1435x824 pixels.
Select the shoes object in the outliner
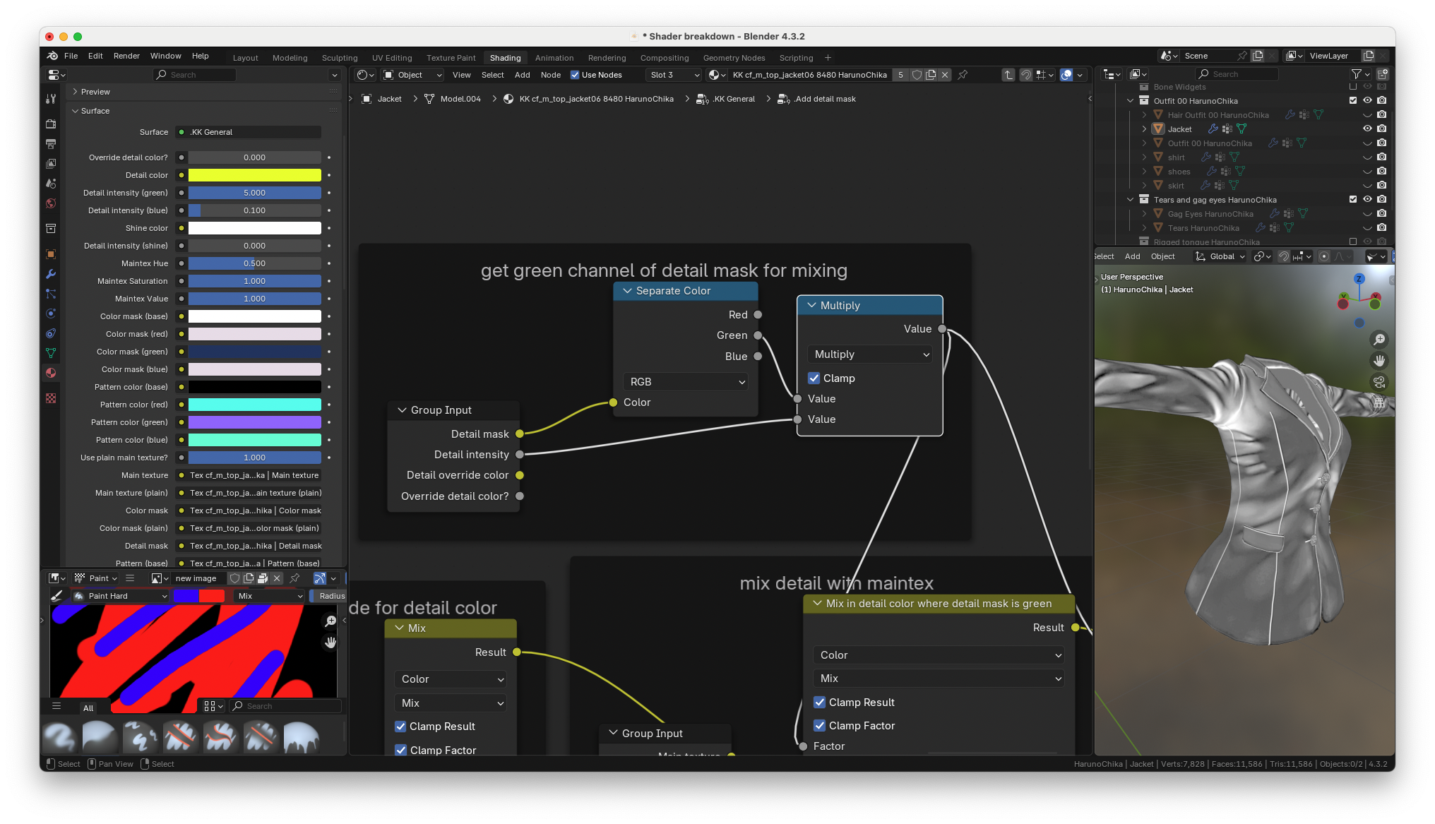click(x=1179, y=172)
